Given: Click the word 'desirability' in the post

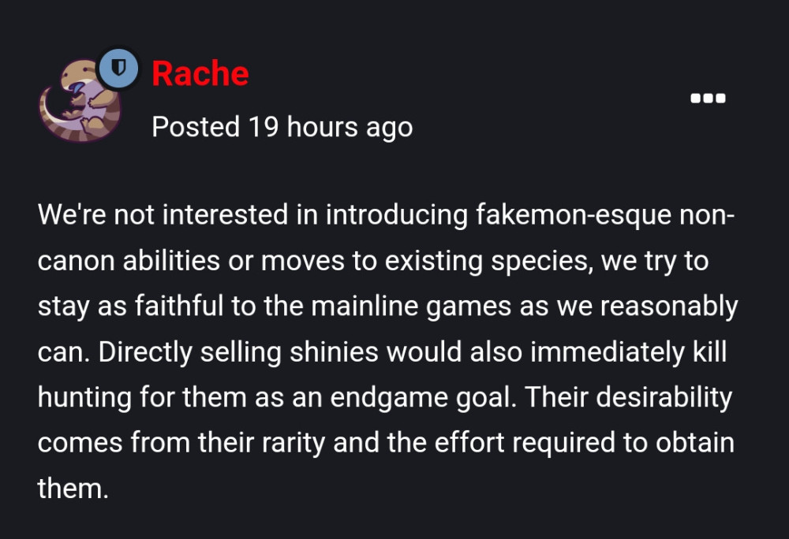Looking at the screenshot, I should pos(664,398).
